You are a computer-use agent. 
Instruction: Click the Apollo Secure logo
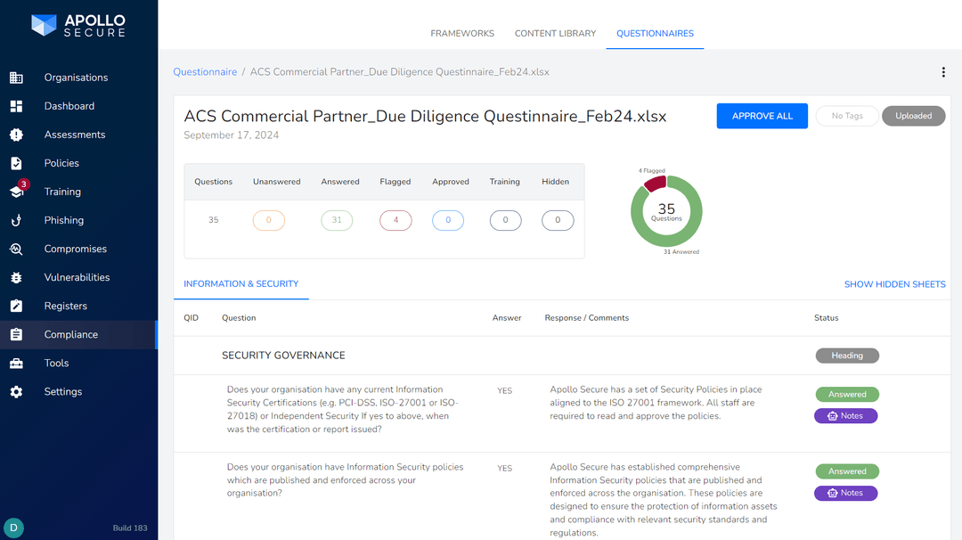[77, 25]
